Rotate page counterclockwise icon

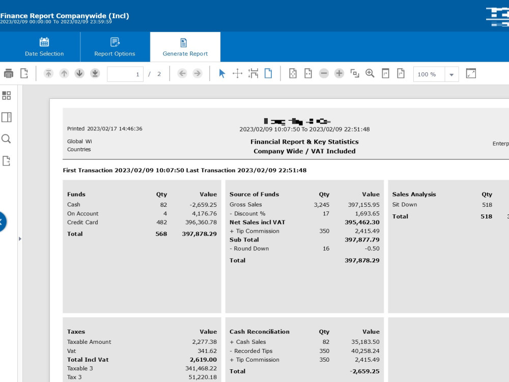(x=385, y=74)
